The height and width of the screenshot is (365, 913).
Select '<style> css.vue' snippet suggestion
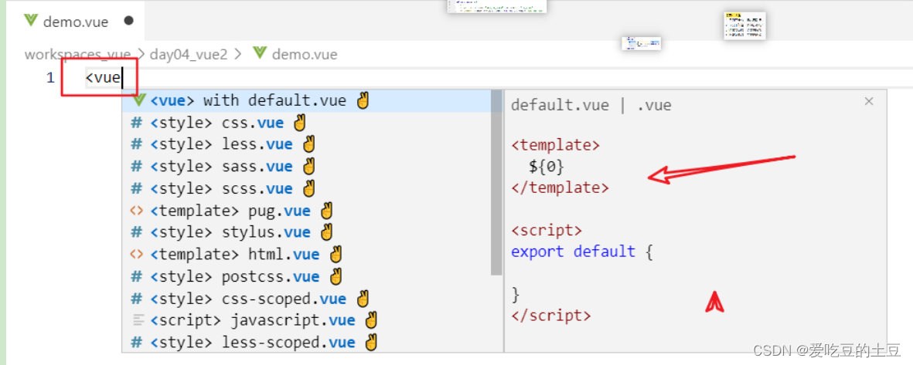pos(216,123)
